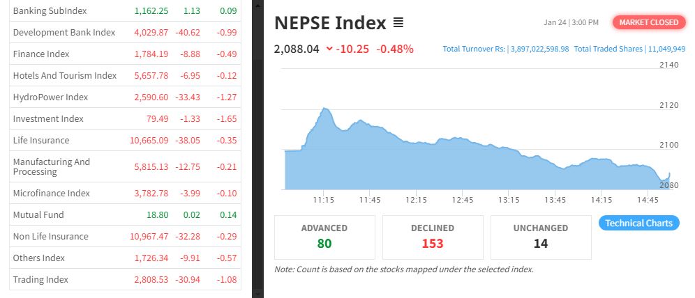Open the list menu beside NEPSE Index
This screenshot has width=695, height=298.
pyautogui.click(x=398, y=23)
